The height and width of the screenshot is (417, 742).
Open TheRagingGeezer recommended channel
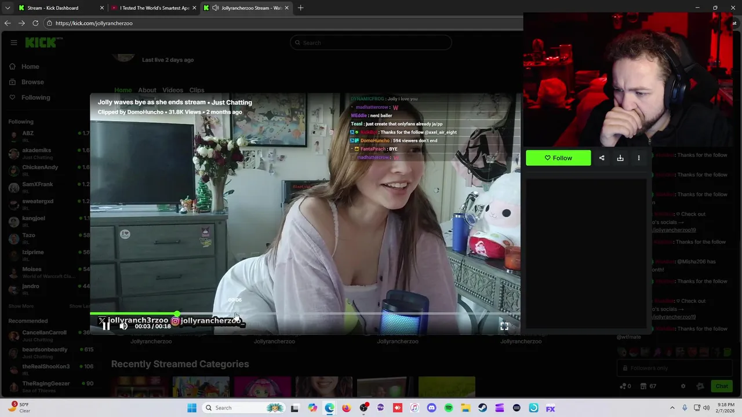pyautogui.click(x=49, y=386)
